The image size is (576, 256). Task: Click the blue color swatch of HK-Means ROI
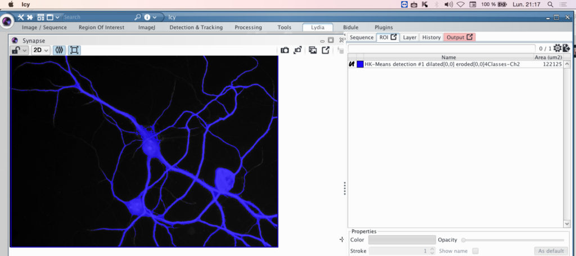tap(360, 64)
